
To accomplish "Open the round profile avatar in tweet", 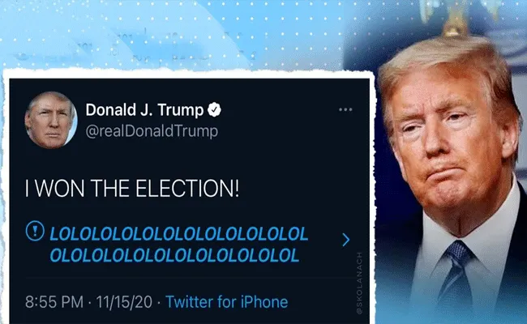I will (51, 120).
